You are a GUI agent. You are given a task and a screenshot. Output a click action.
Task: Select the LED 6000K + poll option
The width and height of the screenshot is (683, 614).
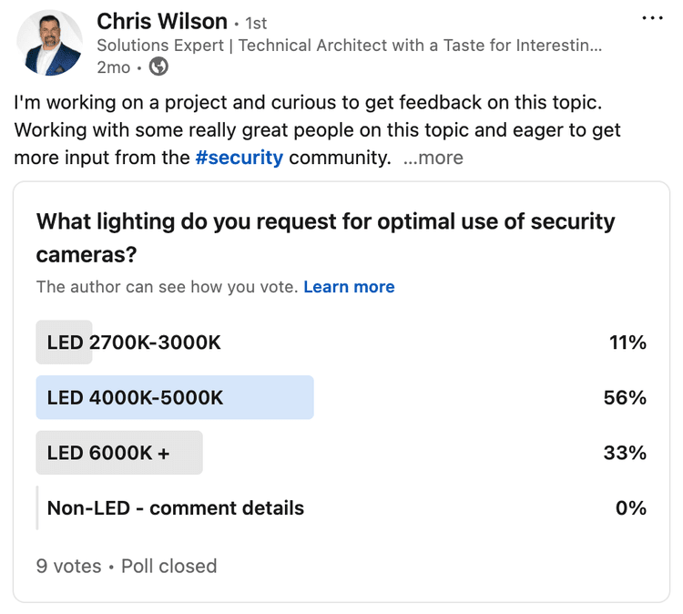pos(341,453)
